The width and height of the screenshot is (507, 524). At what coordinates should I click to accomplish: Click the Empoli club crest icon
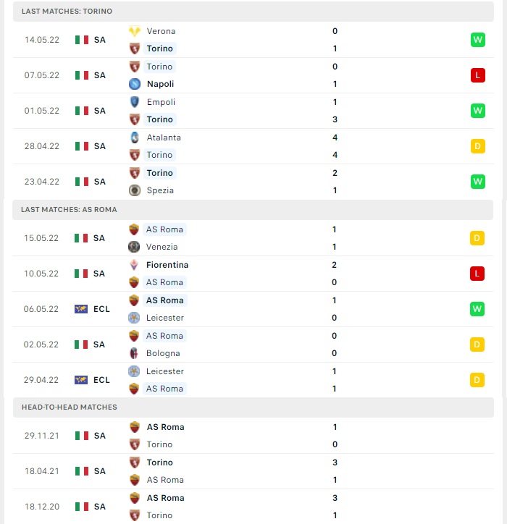(135, 102)
